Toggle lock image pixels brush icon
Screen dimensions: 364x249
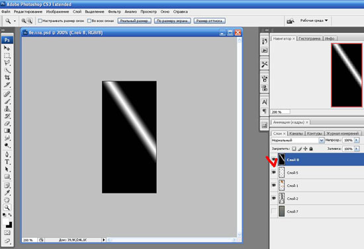point(300,149)
